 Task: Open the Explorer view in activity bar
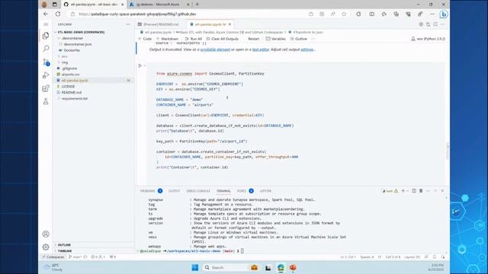point(46,36)
